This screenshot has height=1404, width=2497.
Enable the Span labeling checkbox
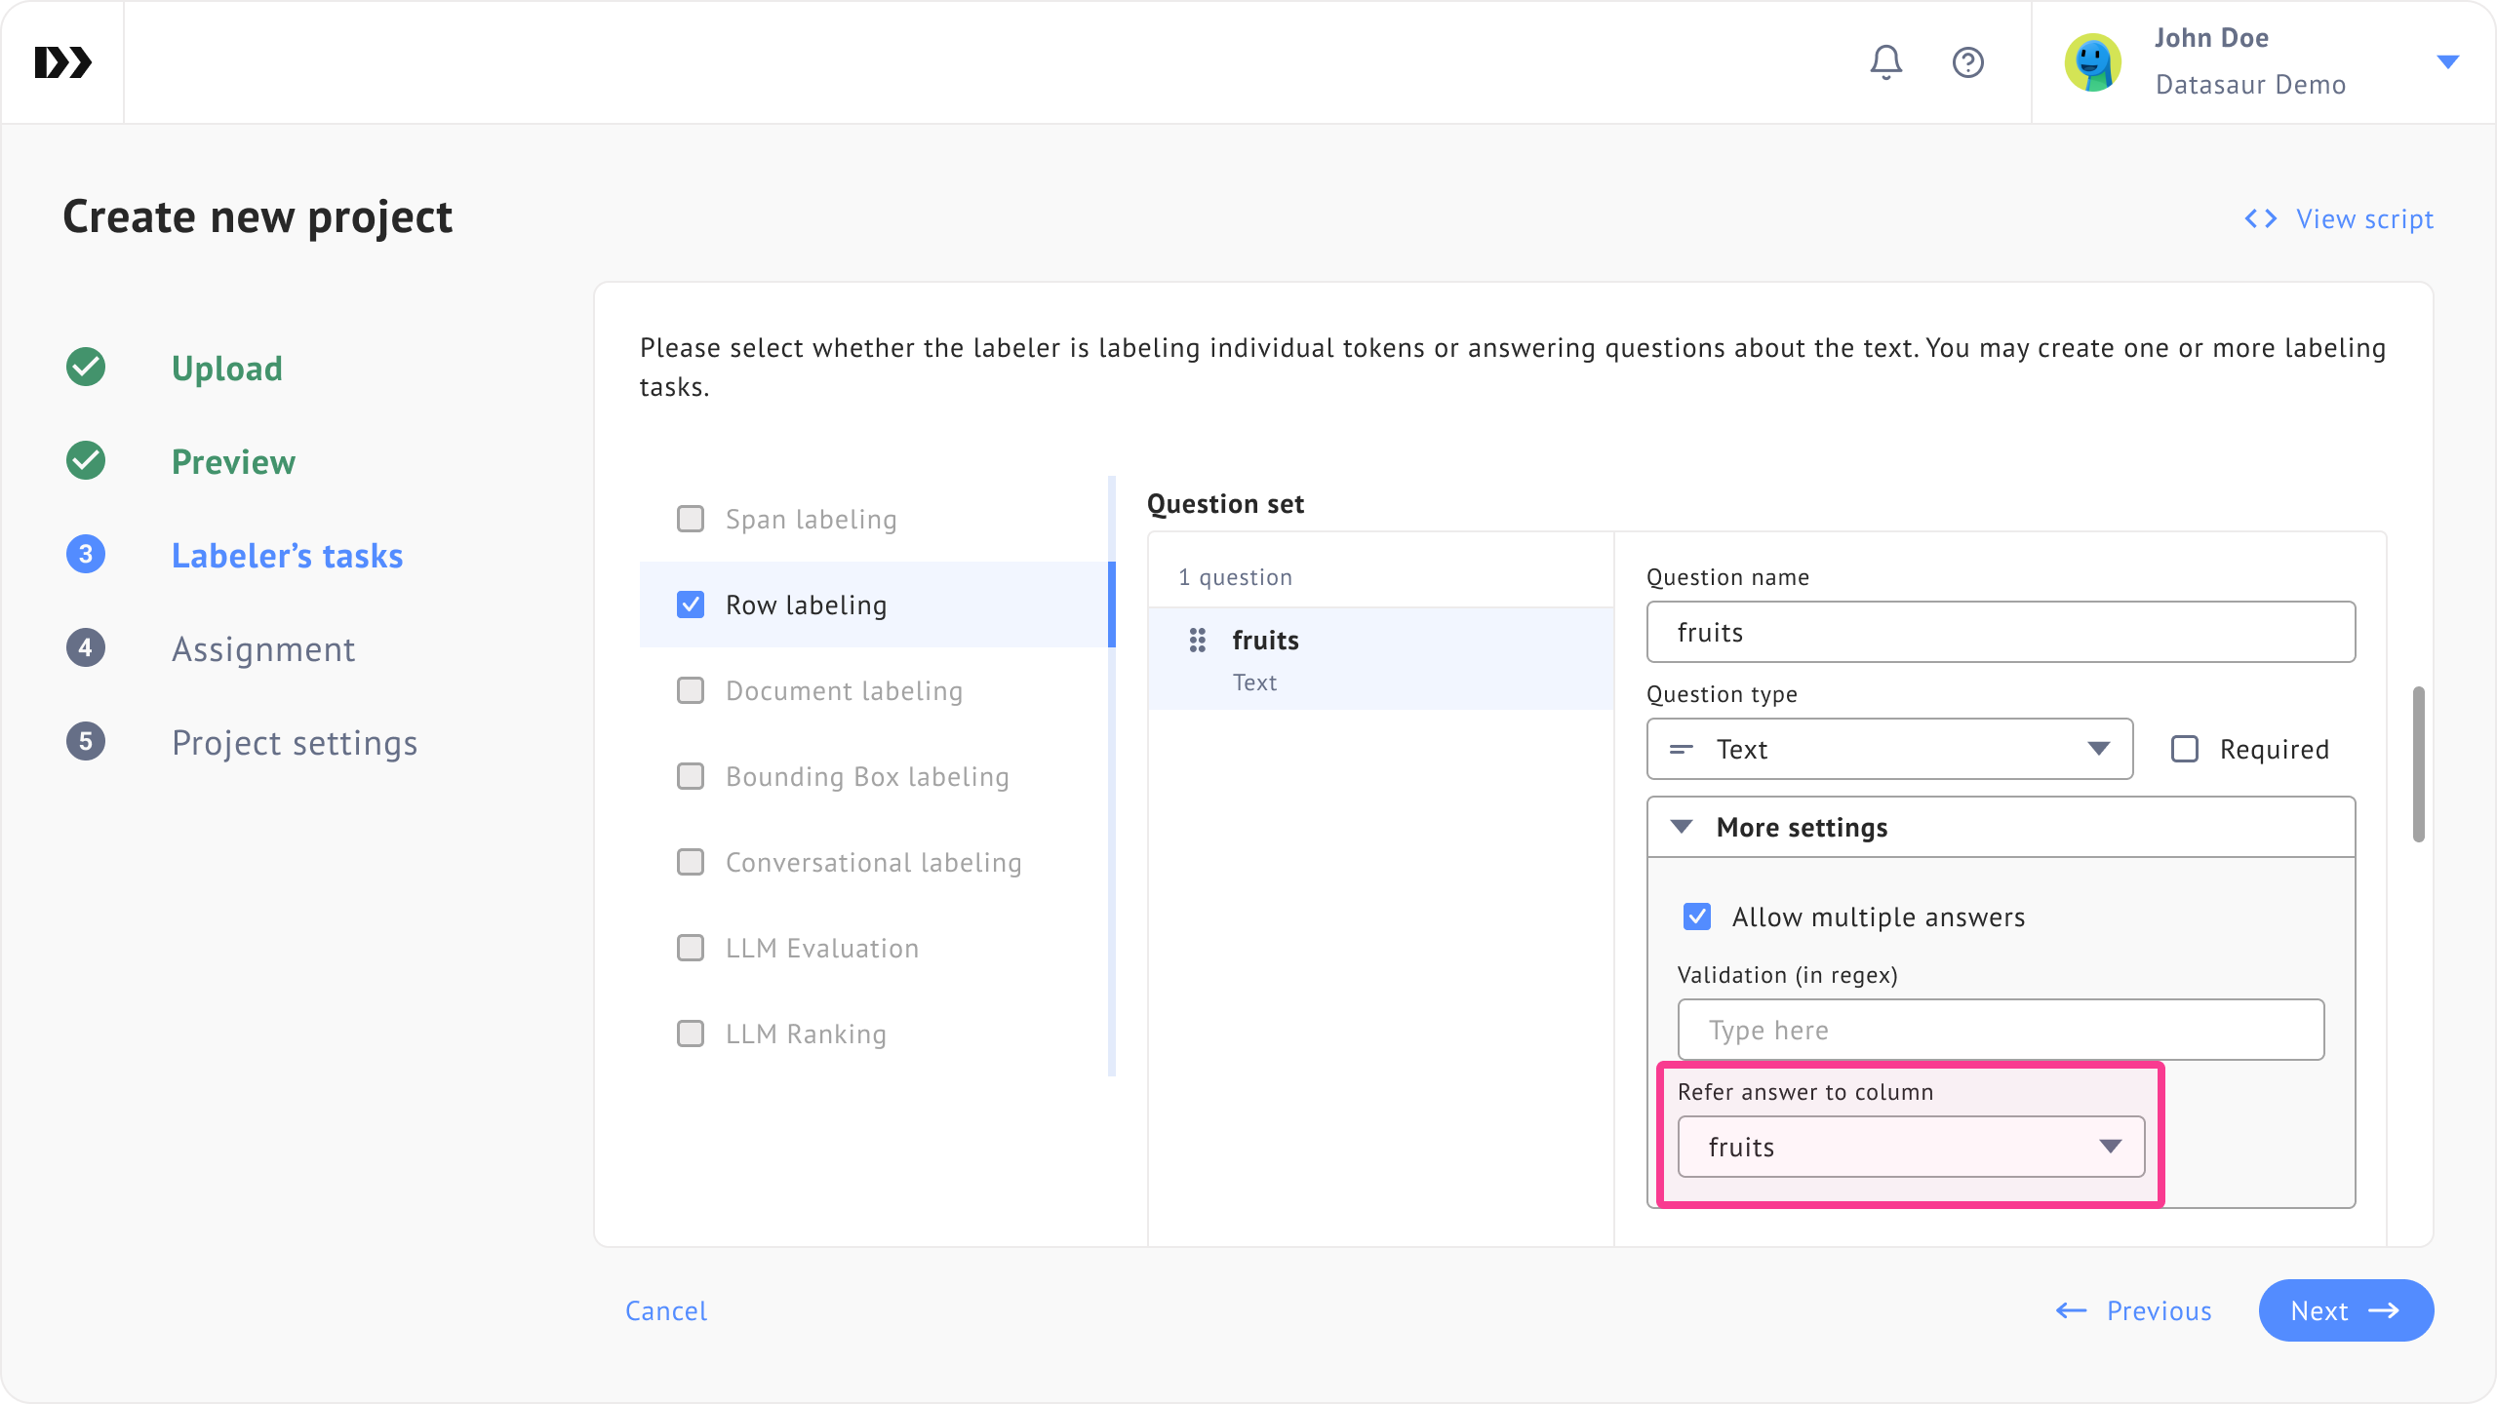[x=691, y=519]
